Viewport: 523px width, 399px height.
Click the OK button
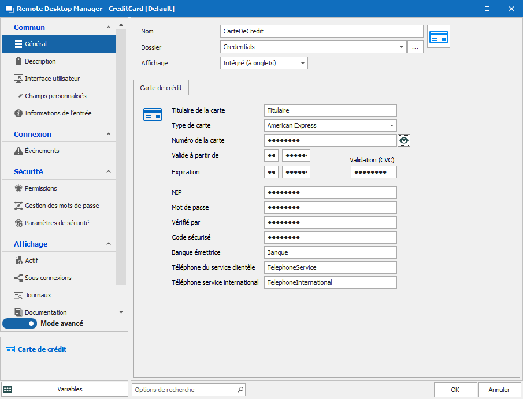click(455, 390)
